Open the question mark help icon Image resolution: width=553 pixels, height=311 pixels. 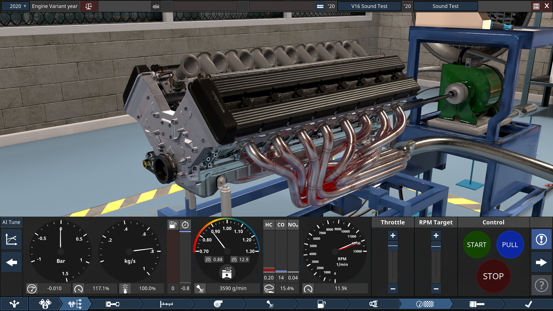coord(541,285)
